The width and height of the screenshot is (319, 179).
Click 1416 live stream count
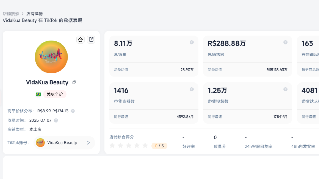tap(121, 90)
